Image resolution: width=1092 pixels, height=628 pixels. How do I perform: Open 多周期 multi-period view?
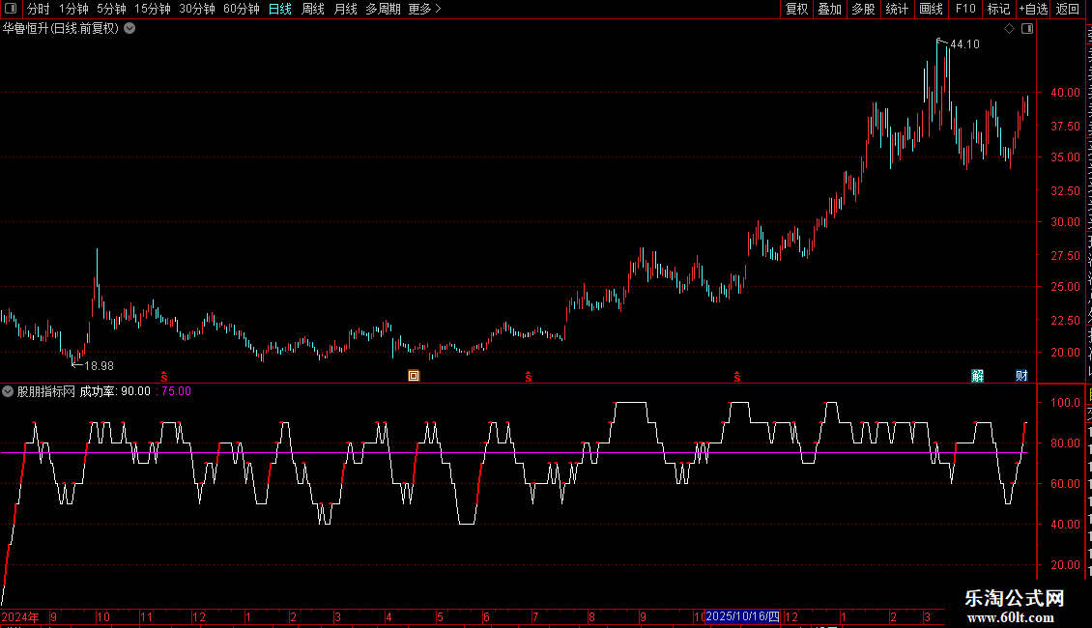[x=383, y=9]
